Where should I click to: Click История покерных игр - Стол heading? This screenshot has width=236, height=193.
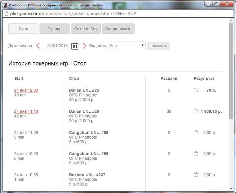coord(48,63)
